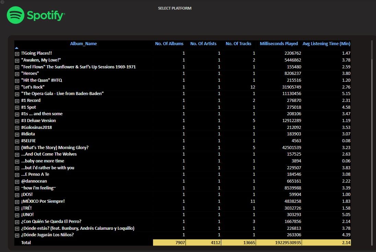The height and width of the screenshot is (252, 376).
Task: Sort by Album_Name column header
Action: 83,44
